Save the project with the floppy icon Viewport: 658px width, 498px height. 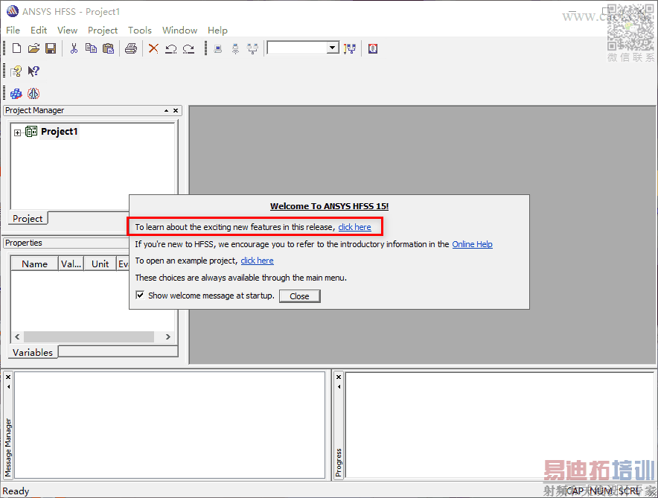click(x=51, y=48)
